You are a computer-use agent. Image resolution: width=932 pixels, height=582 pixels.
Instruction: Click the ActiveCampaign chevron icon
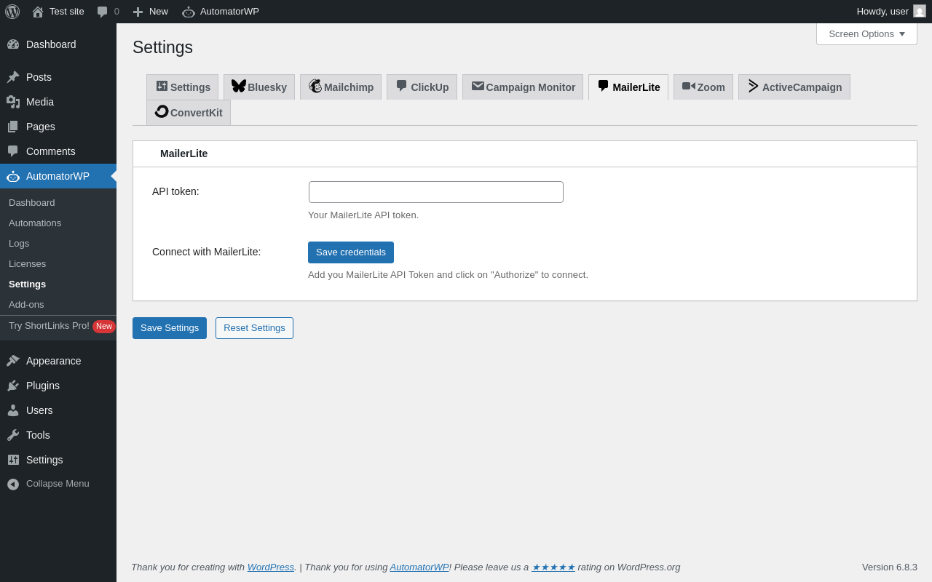pos(754,86)
